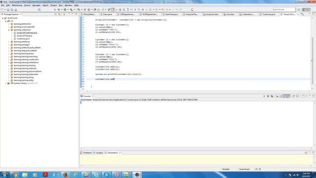Toggle Link with Editor in Package Explorer
Viewport: 316px width, 178px height.
[x=59, y=14]
